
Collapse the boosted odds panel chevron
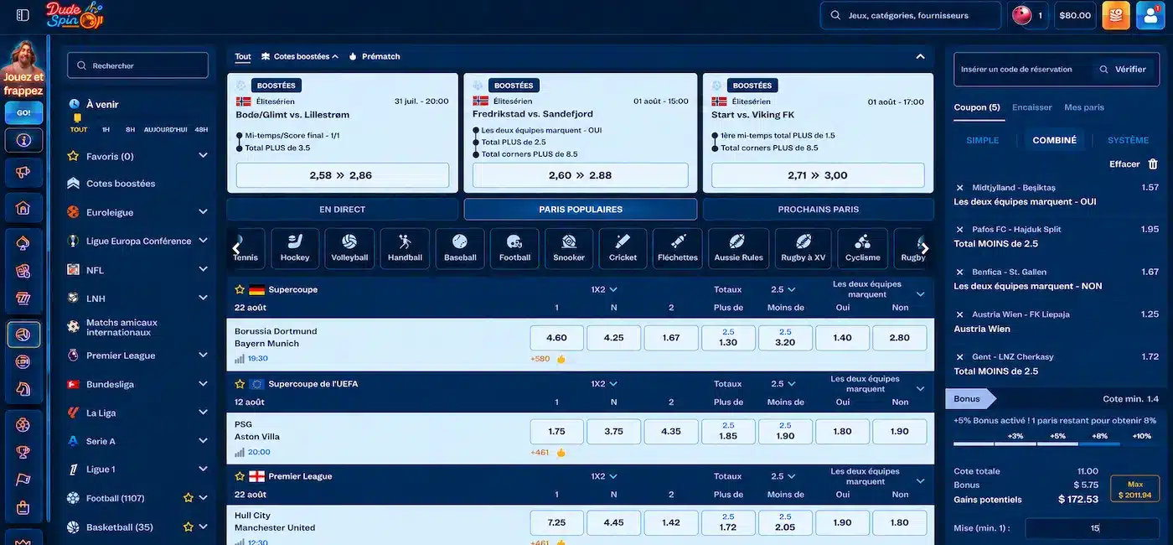coord(920,56)
